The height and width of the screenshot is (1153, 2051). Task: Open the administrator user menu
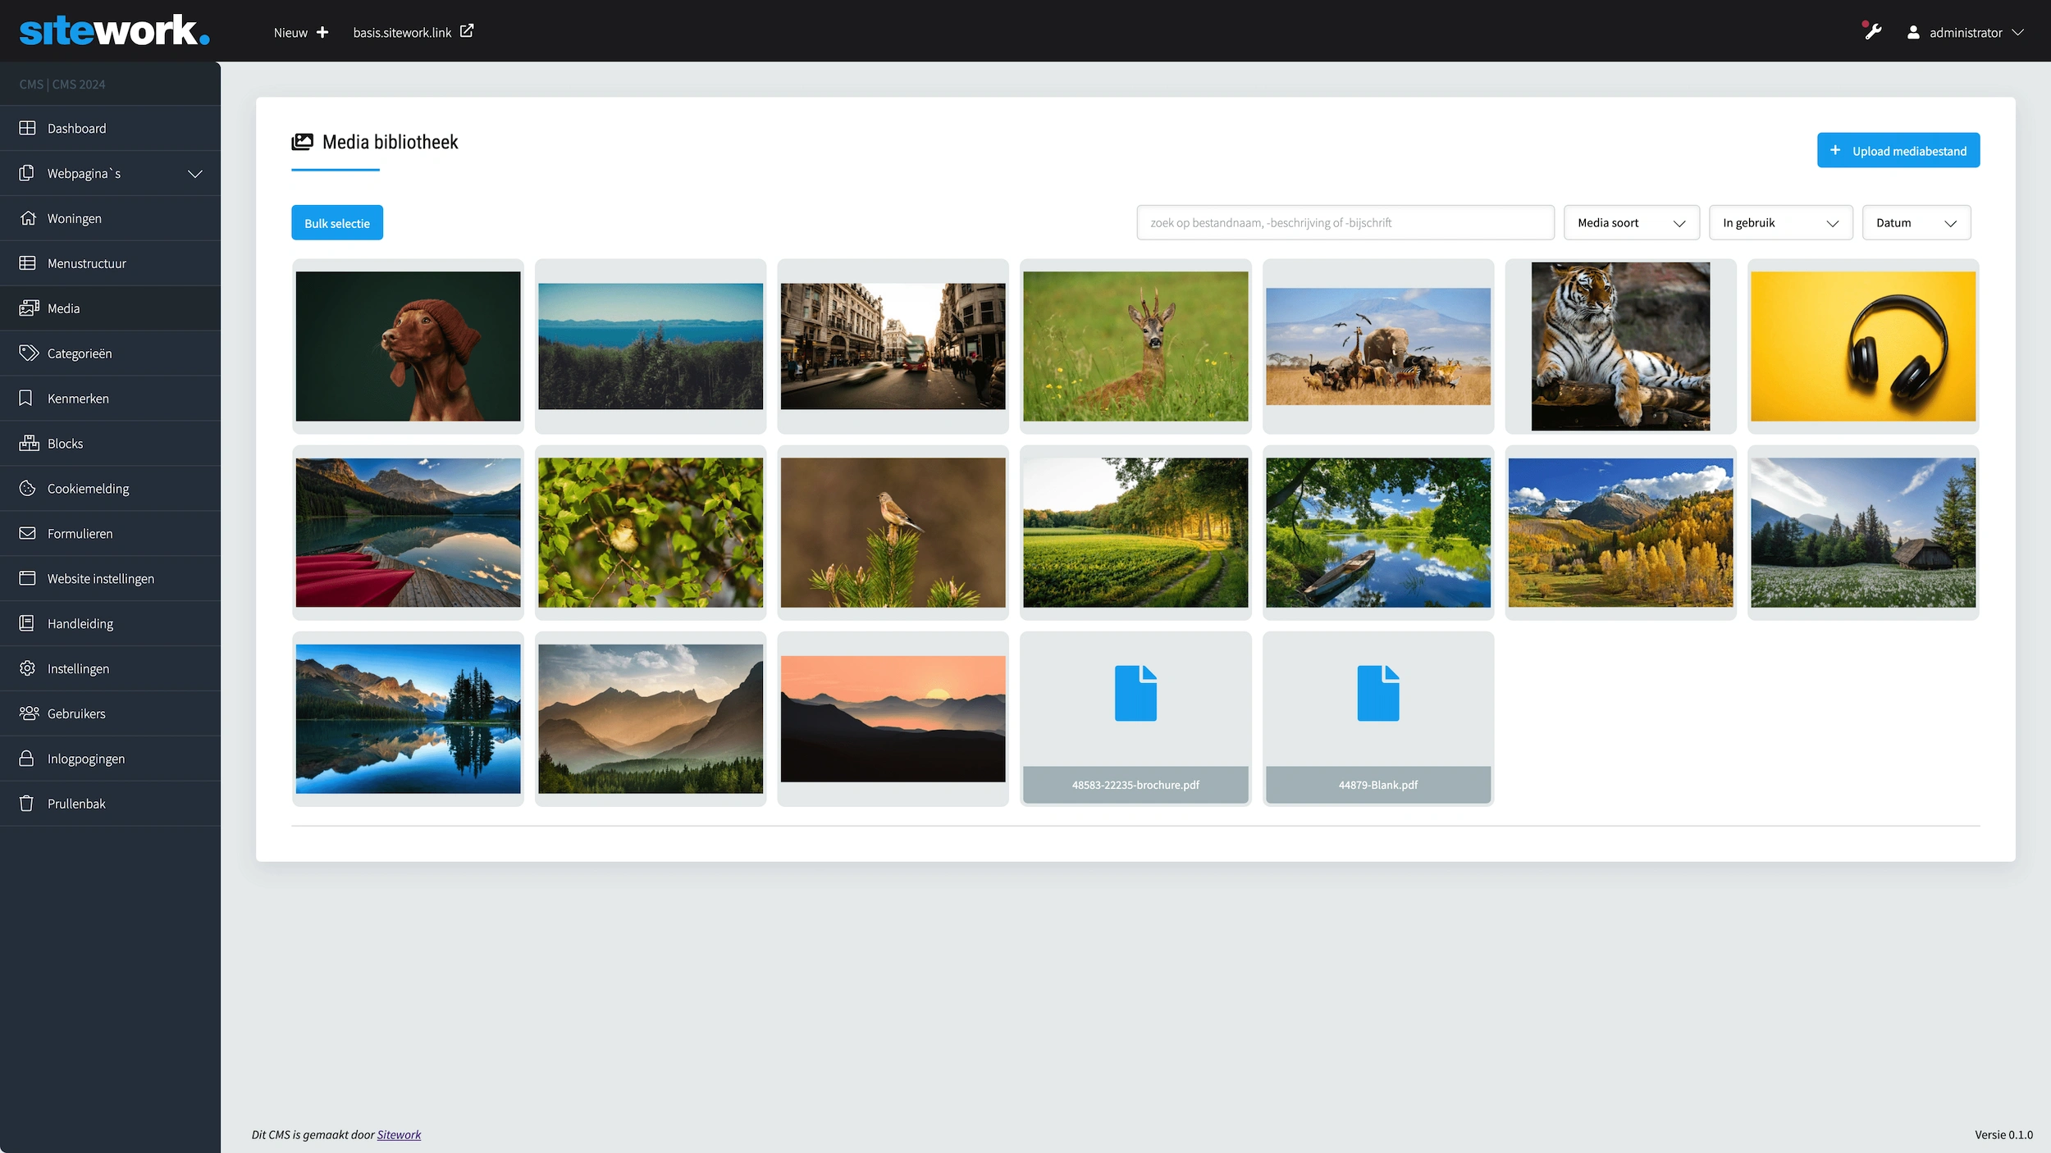(1966, 33)
